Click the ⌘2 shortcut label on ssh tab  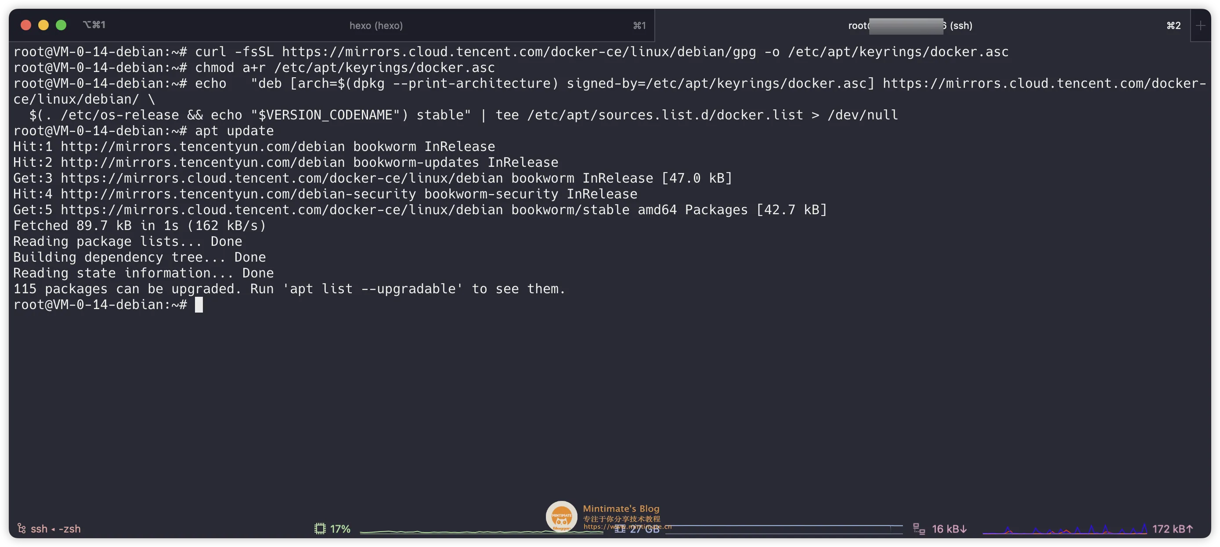pyautogui.click(x=1173, y=25)
